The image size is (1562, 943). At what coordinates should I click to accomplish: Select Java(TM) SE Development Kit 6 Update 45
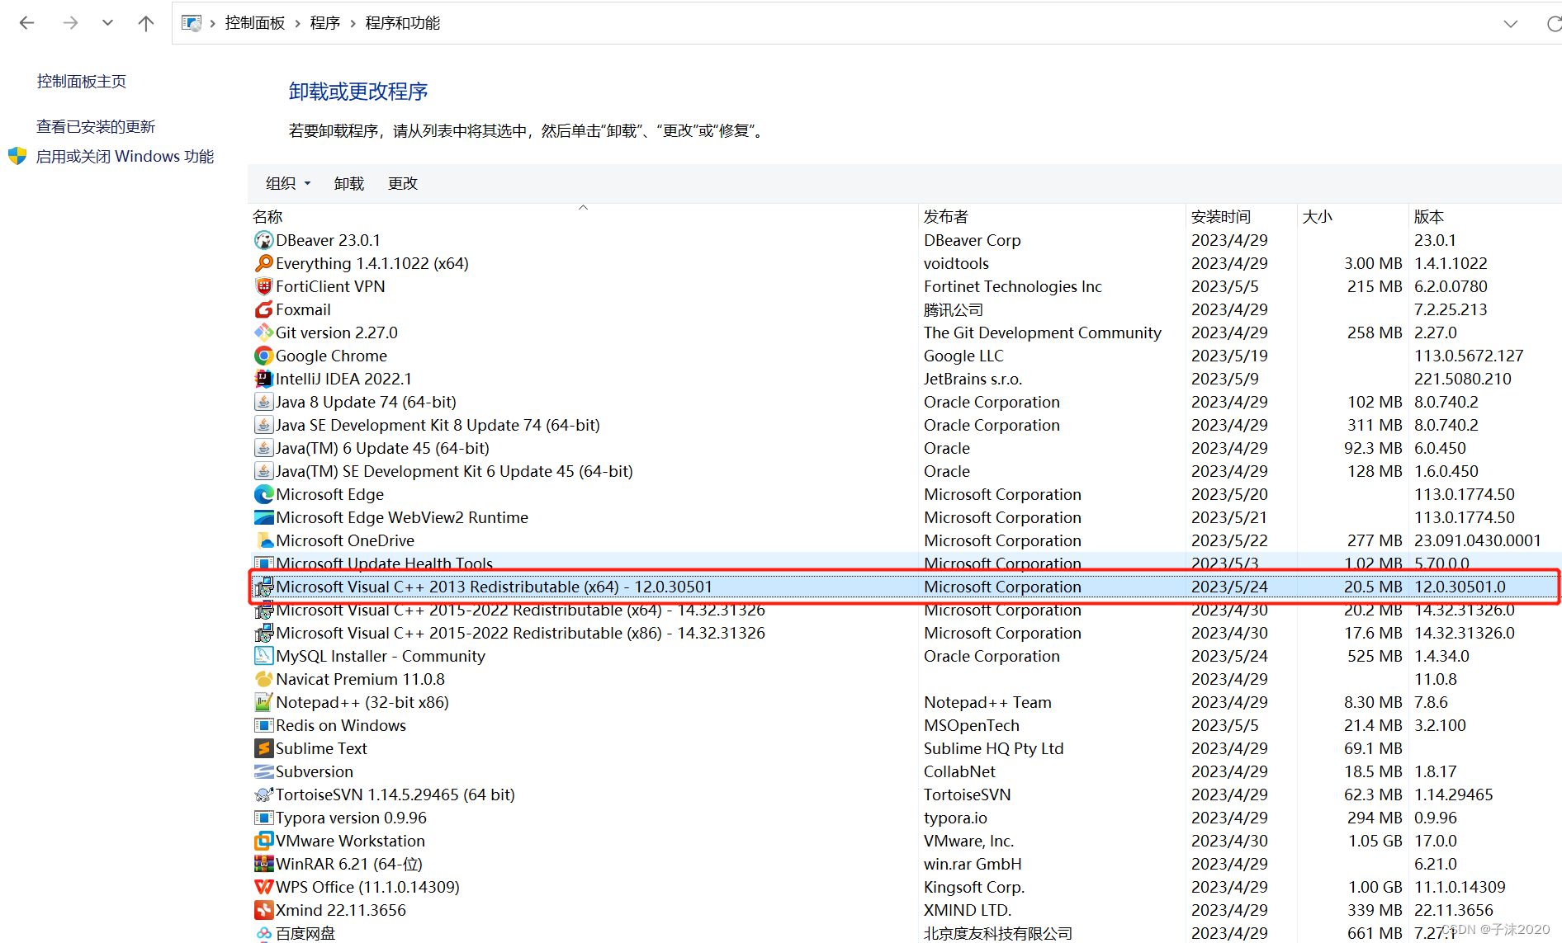tap(905, 471)
